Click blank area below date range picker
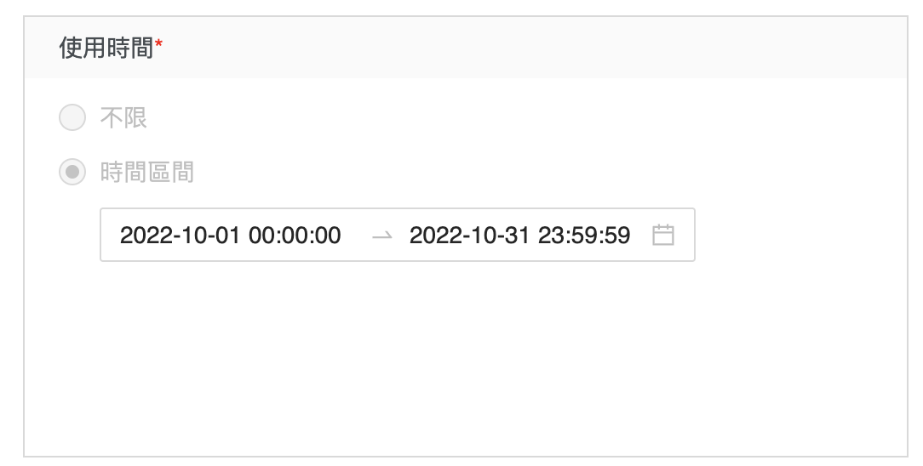Viewport: 923px width, 466px height. coord(426,357)
